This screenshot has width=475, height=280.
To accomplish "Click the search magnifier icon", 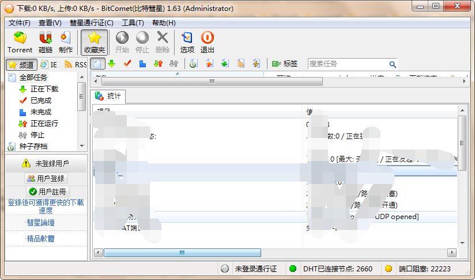I will pyautogui.click(x=393, y=64).
